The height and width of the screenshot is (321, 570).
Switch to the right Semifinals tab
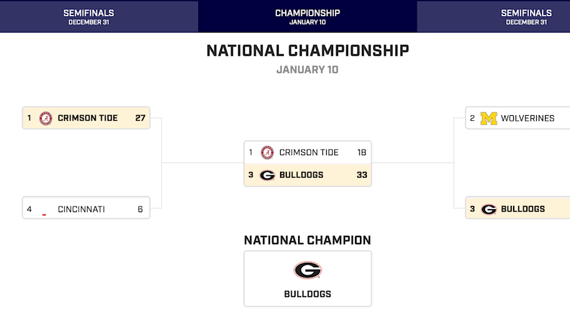coord(526,16)
